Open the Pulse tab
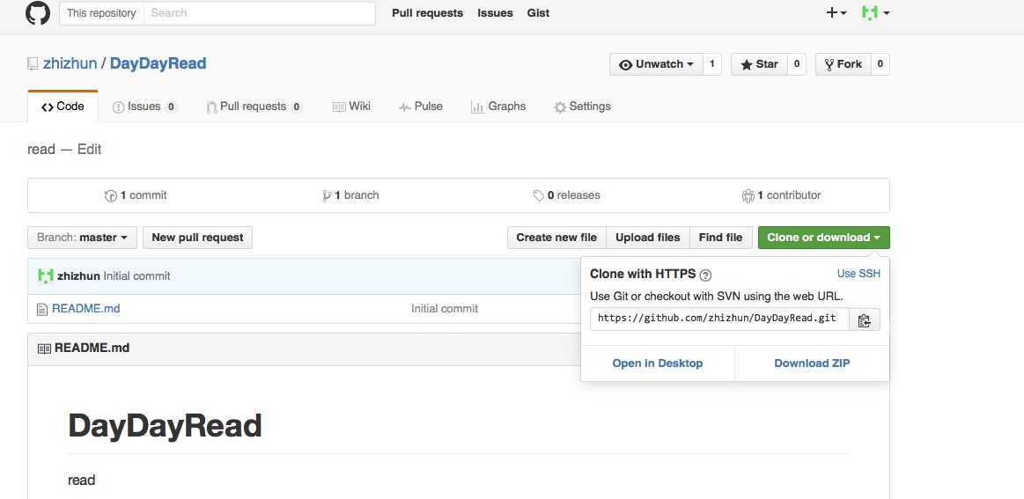This screenshot has height=499, width=1024. pyautogui.click(x=421, y=106)
